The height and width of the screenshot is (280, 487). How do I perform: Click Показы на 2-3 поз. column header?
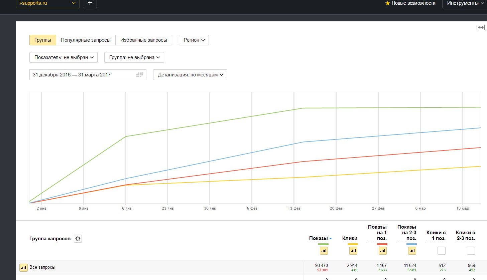click(x=406, y=233)
